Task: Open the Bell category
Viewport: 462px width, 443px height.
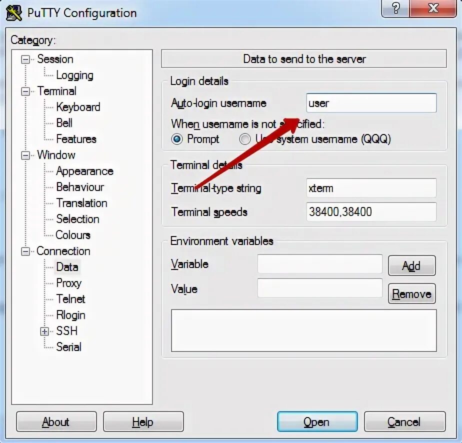Action: [x=64, y=123]
